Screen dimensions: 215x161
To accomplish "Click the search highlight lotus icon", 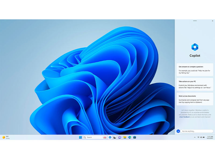I will tap(105, 137).
